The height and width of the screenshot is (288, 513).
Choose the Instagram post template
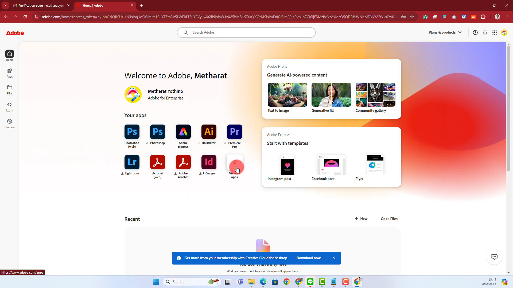point(287,165)
